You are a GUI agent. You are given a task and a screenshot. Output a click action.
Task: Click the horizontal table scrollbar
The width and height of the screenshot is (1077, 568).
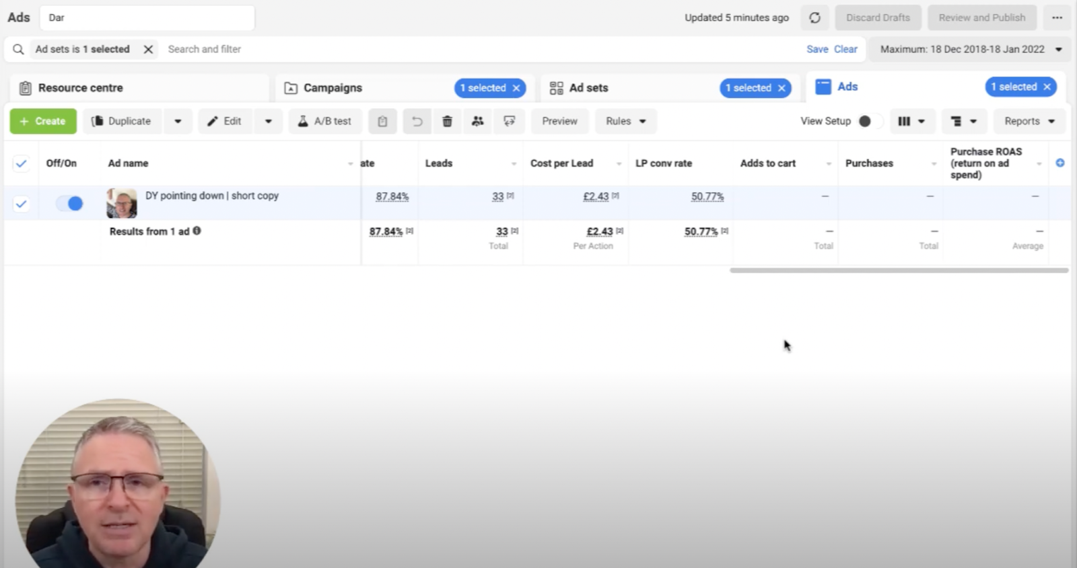coord(899,270)
